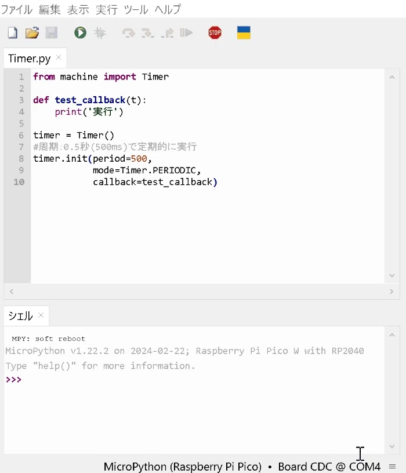Click the Resume execution icon

[186, 32]
